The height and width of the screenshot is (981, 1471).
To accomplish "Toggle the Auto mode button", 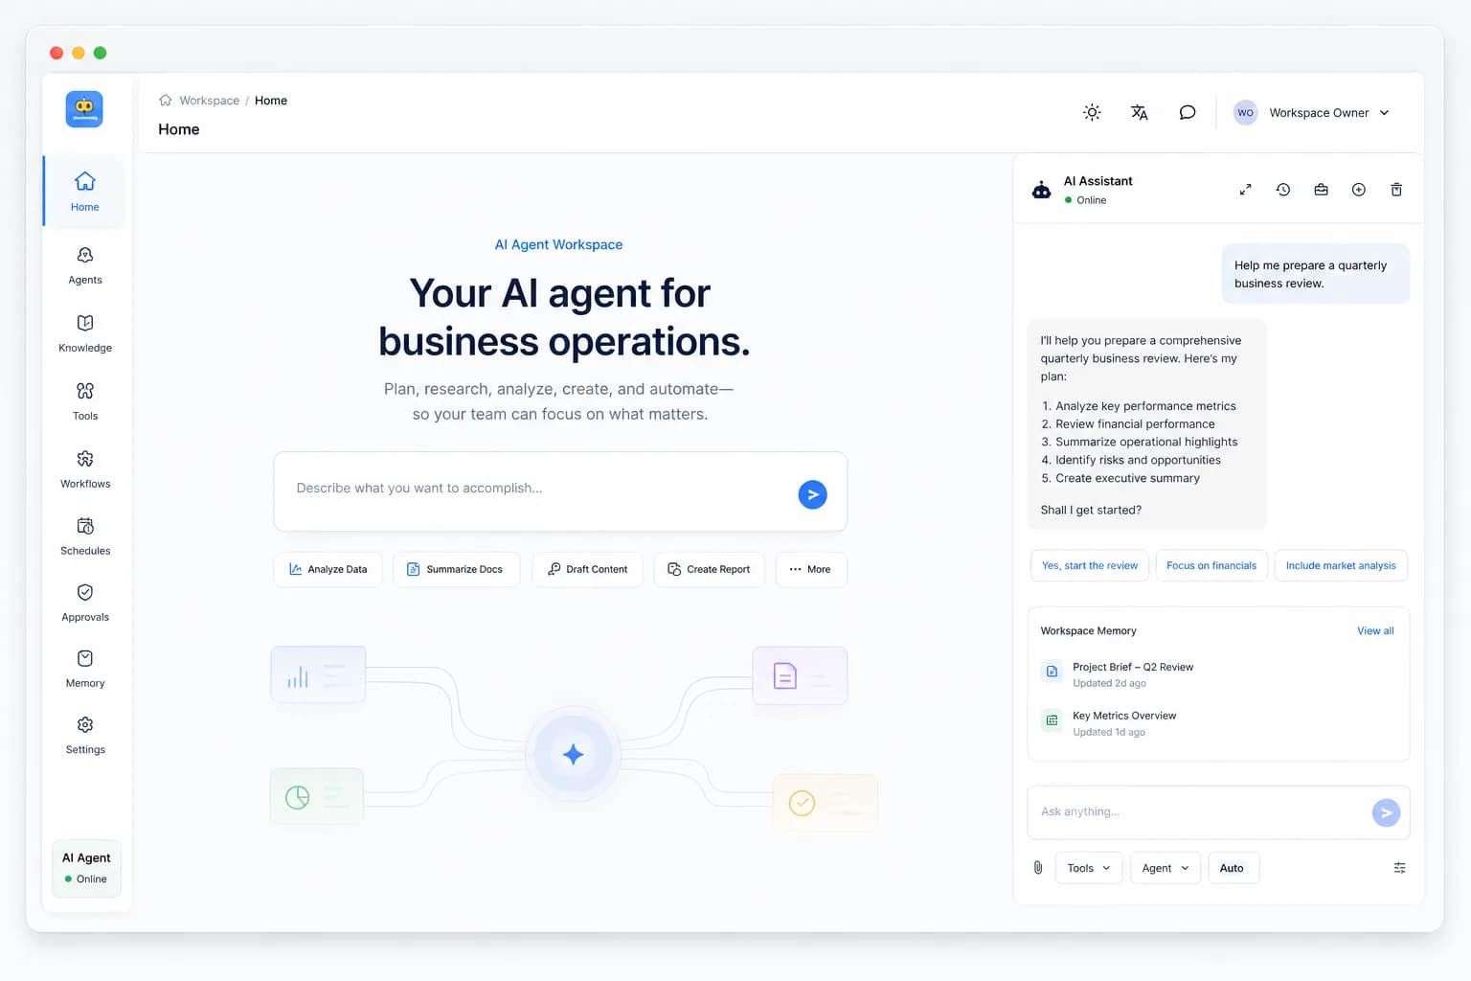I will 1233,868.
